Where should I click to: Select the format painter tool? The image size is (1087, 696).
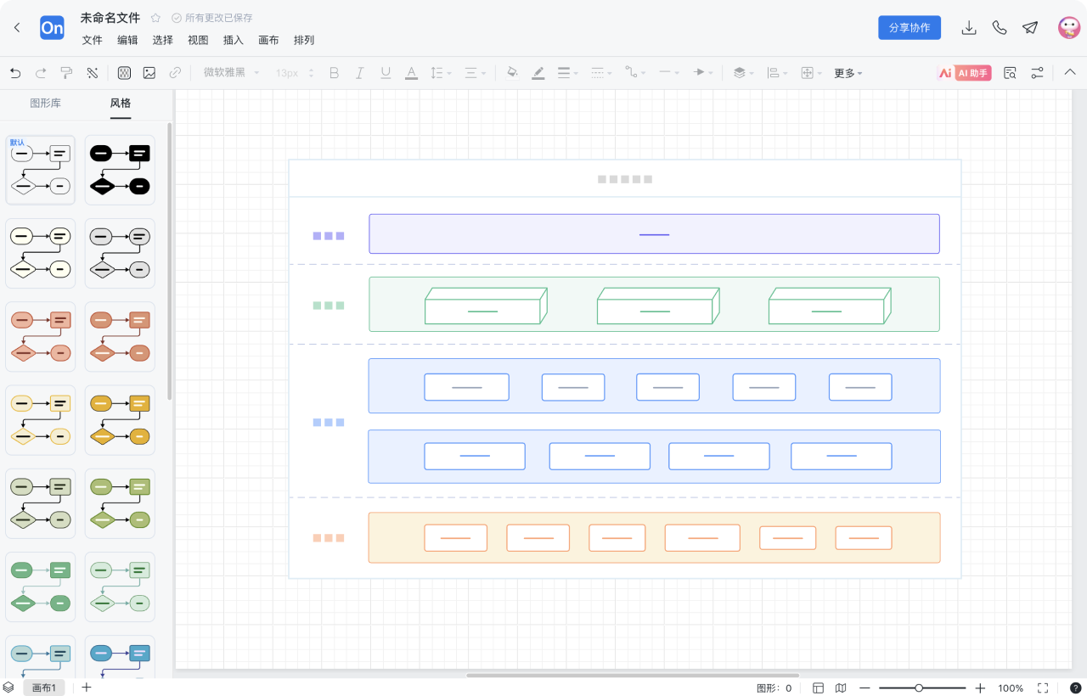tap(66, 73)
